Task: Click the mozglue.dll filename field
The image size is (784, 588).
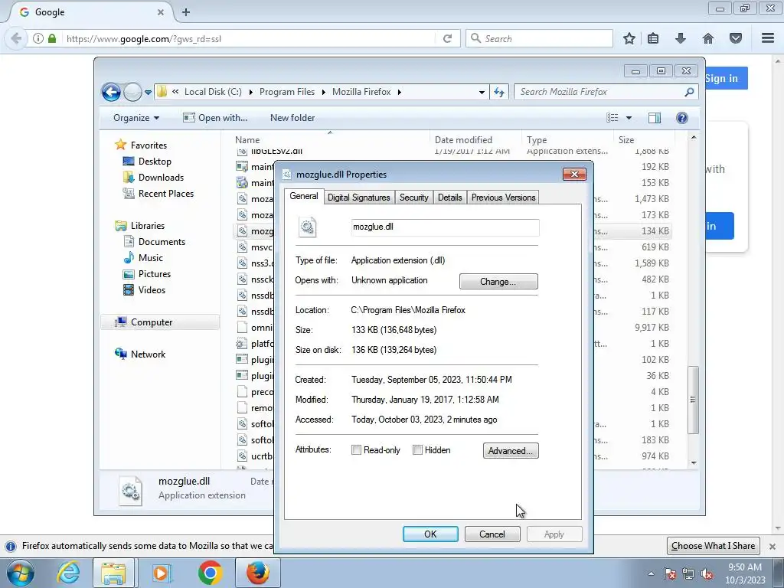Action: coord(446,227)
